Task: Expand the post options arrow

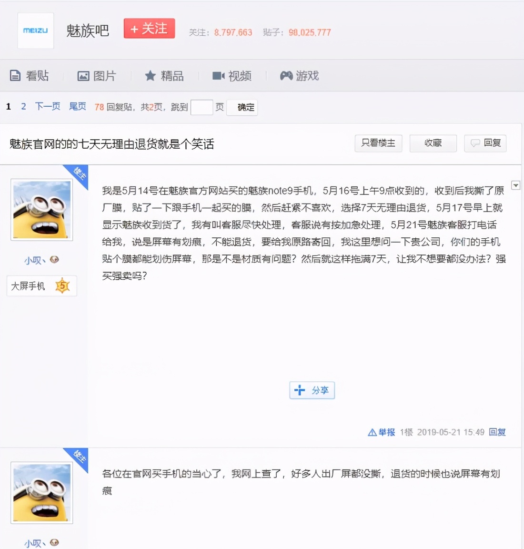Action: [515, 185]
